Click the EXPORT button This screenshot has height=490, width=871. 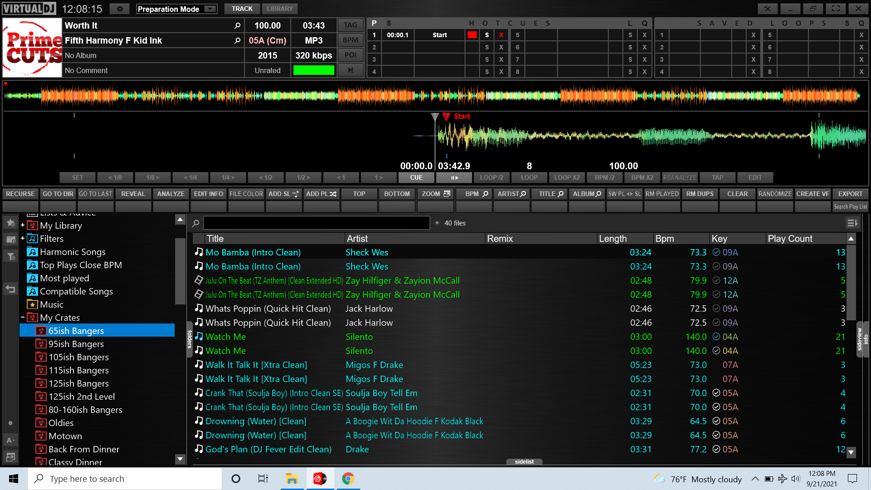point(850,194)
